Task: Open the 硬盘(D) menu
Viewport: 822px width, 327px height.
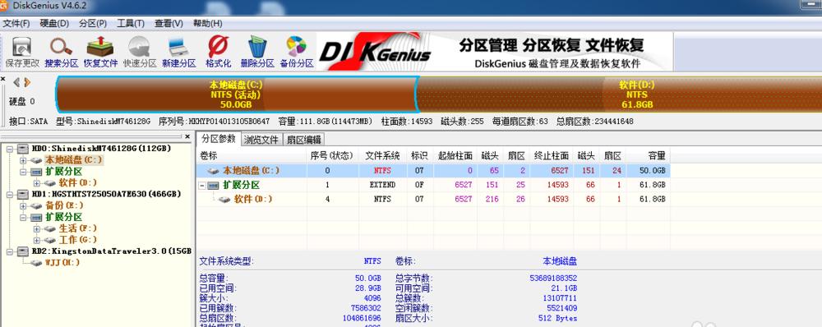Action: coord(54,24)
